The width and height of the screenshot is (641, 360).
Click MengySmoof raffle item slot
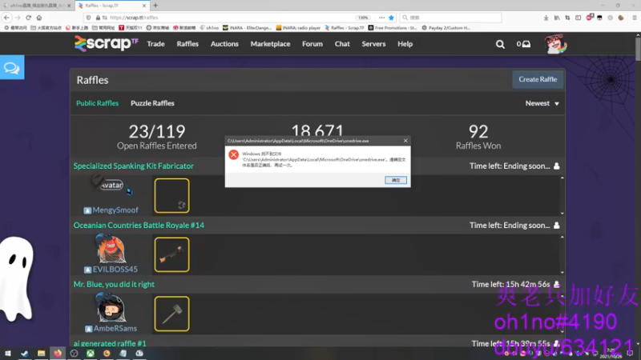[x=171, y=195]
